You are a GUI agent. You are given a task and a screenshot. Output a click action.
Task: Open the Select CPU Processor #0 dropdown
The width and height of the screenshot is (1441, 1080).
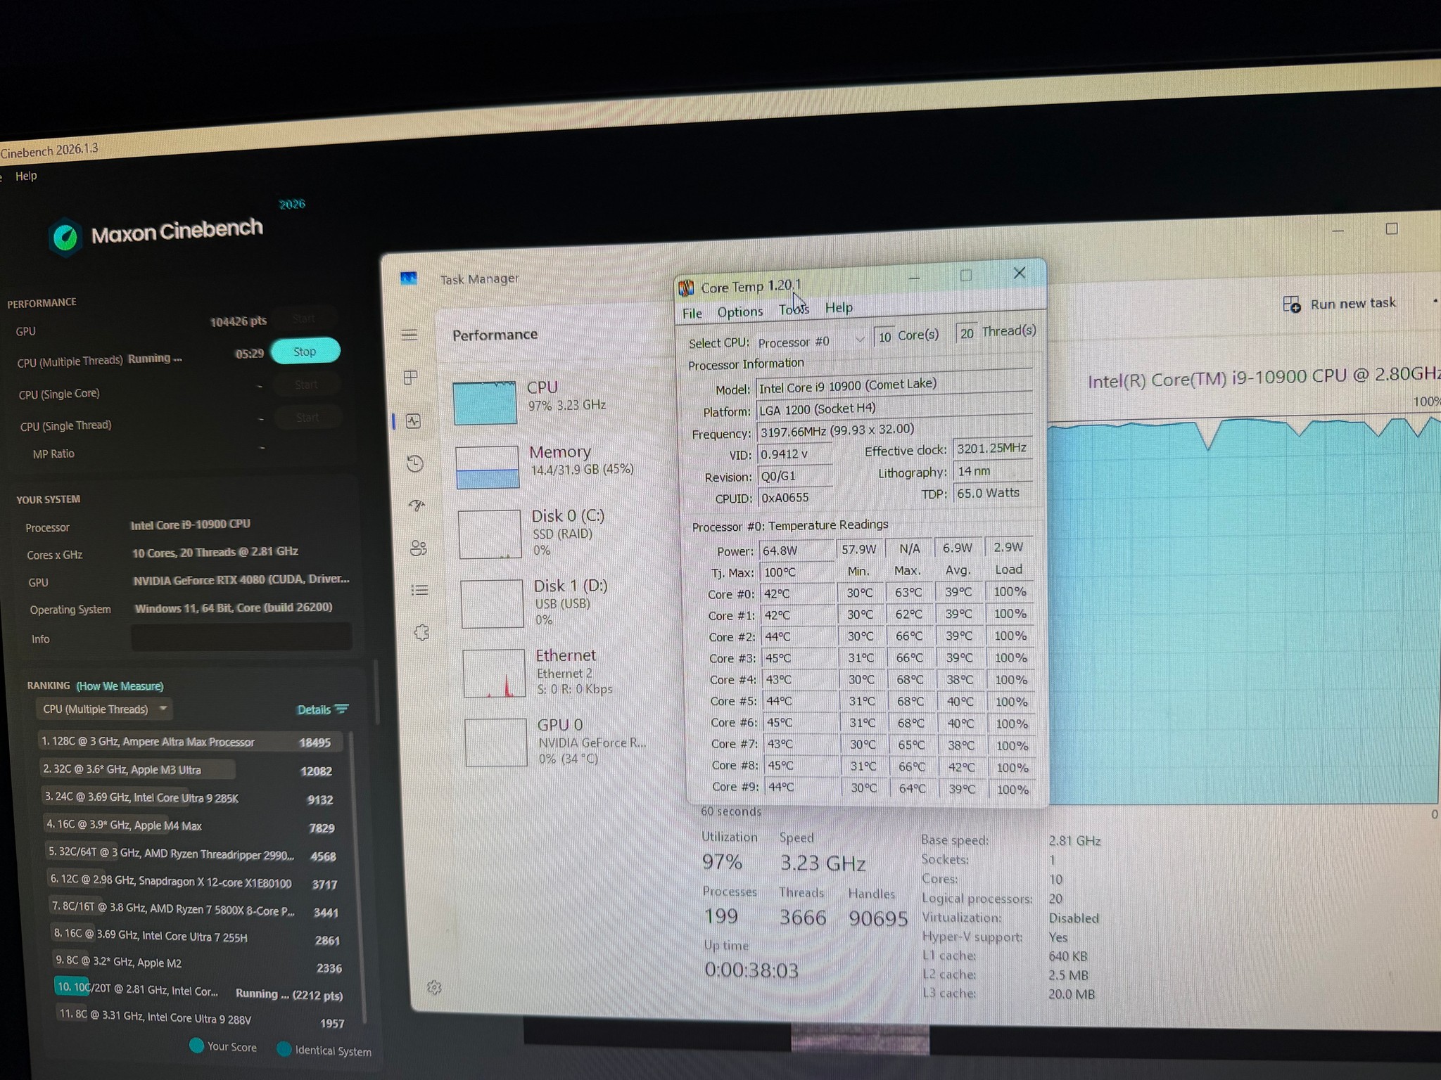coord(812,341)
